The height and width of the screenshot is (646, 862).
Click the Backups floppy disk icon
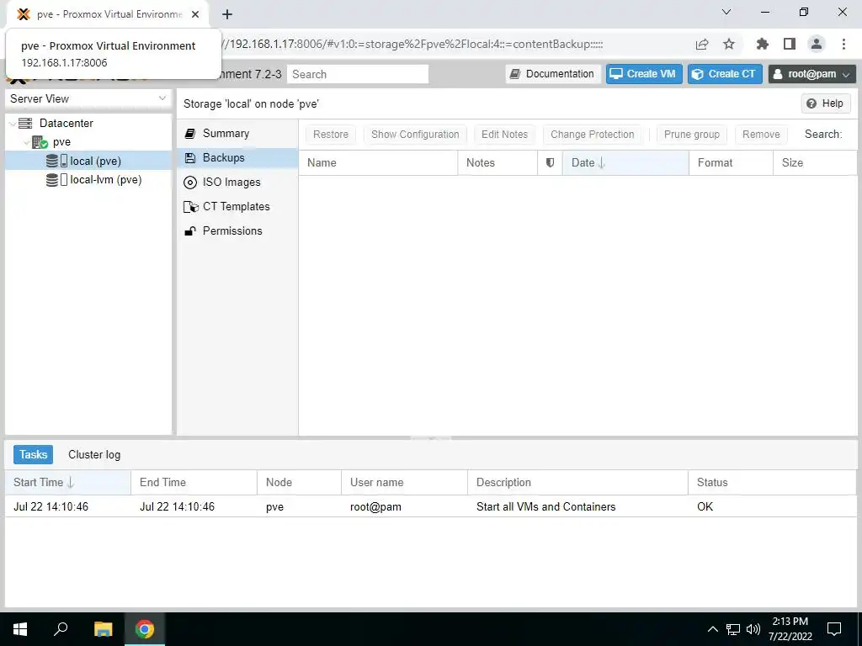pos(190,158)
